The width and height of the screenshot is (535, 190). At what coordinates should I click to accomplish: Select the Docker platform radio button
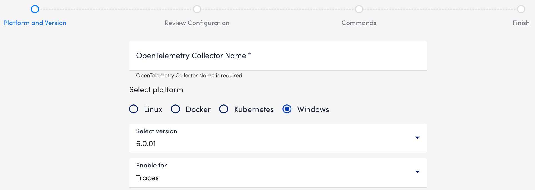point(175,109)
